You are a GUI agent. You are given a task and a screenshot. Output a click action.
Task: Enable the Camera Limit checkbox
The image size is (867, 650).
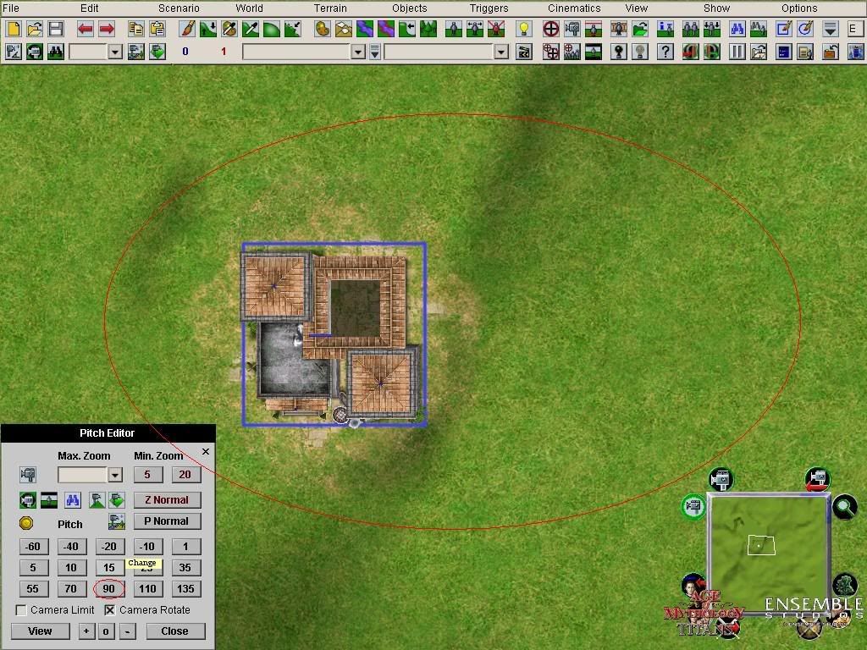pos(21,610)
